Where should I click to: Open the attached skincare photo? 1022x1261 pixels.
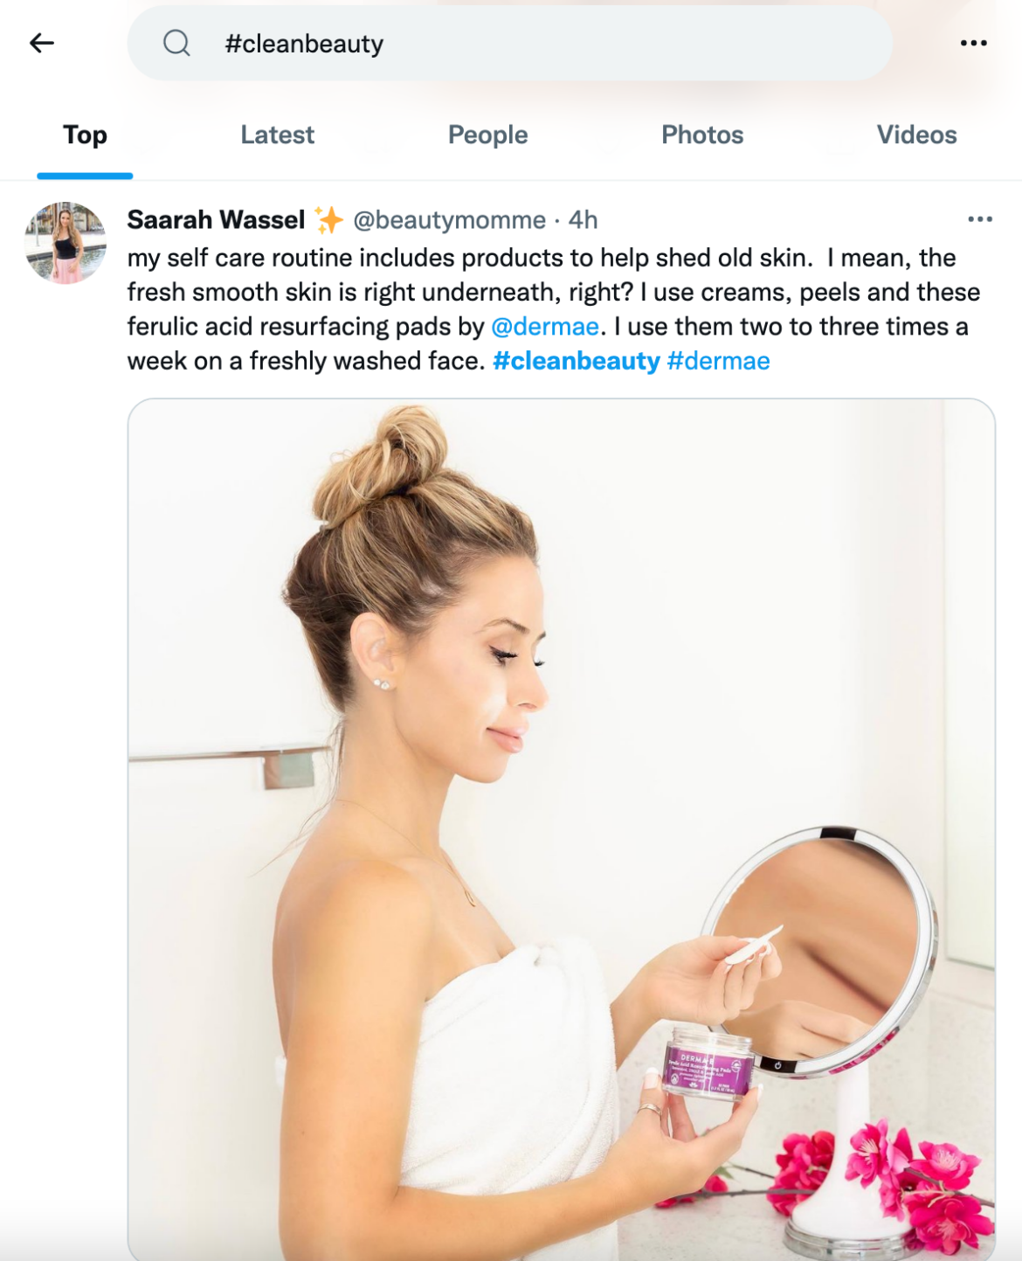[559, 830]
